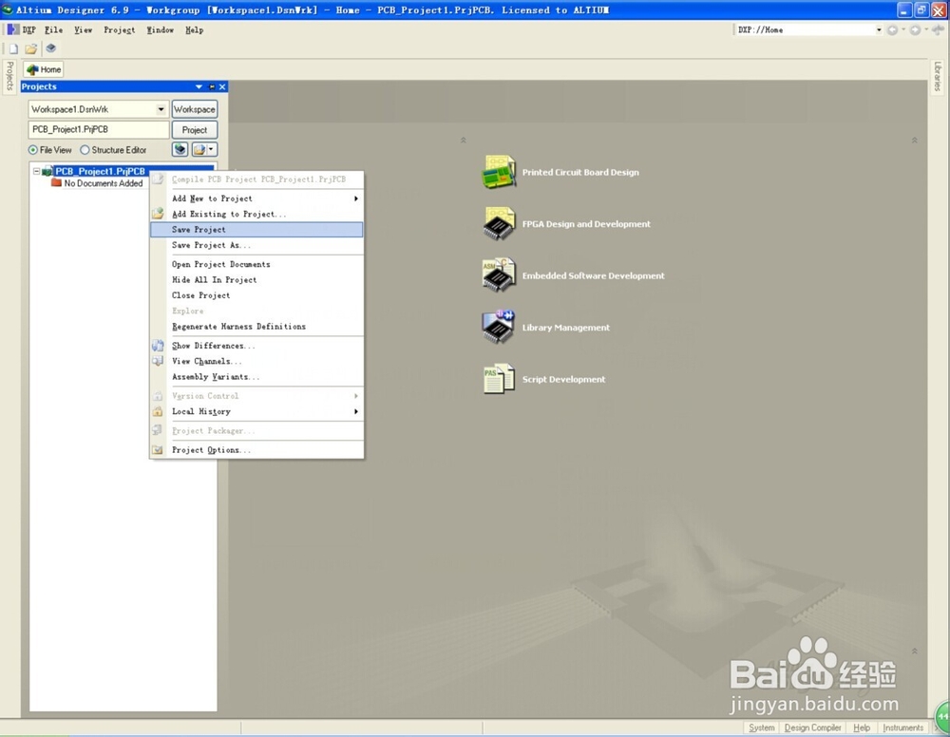
Task: Click the View Channels menu icon
Action: [x=158, y=361]
